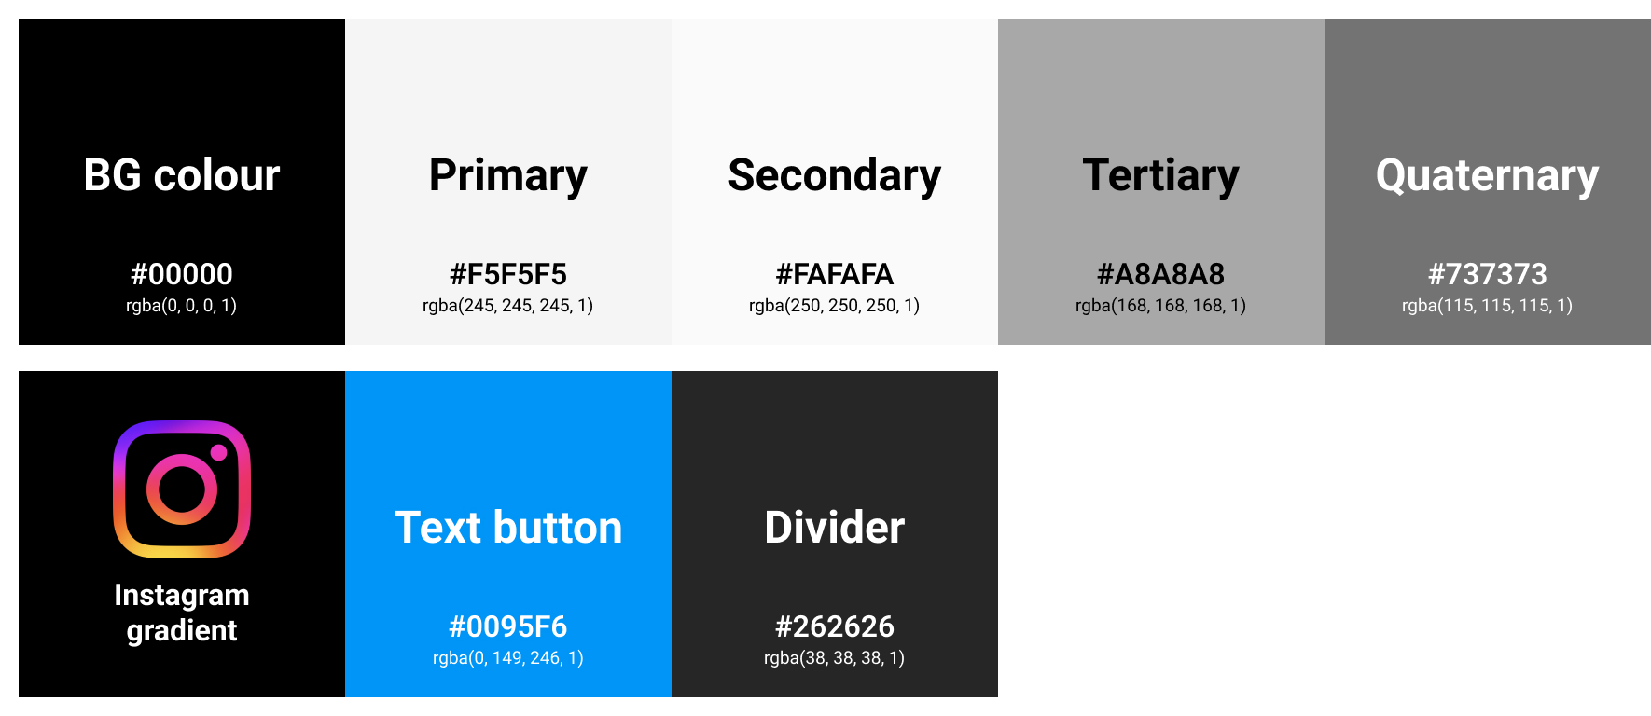Image resolution: width=1651 pixels, height=716 pixels.
Task: Choose the Divider swatch title
Action: click(x=835, y=528)
